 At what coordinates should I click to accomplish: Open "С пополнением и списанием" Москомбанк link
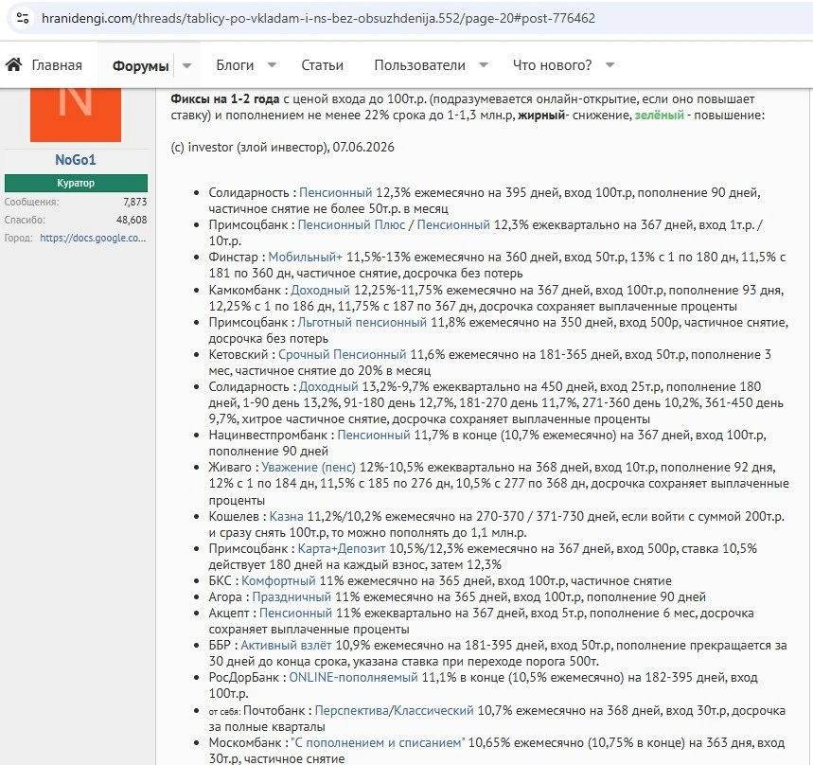[378, 742]
